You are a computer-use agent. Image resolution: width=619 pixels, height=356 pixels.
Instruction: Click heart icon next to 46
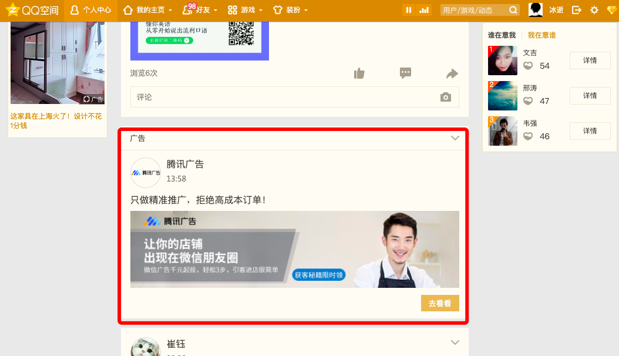click(528, 136)
